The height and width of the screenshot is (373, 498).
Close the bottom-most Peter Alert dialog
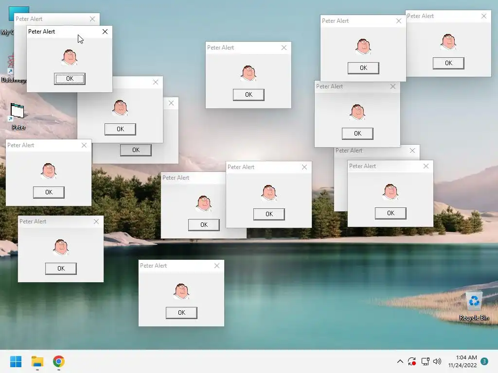[x=217, y=266]
